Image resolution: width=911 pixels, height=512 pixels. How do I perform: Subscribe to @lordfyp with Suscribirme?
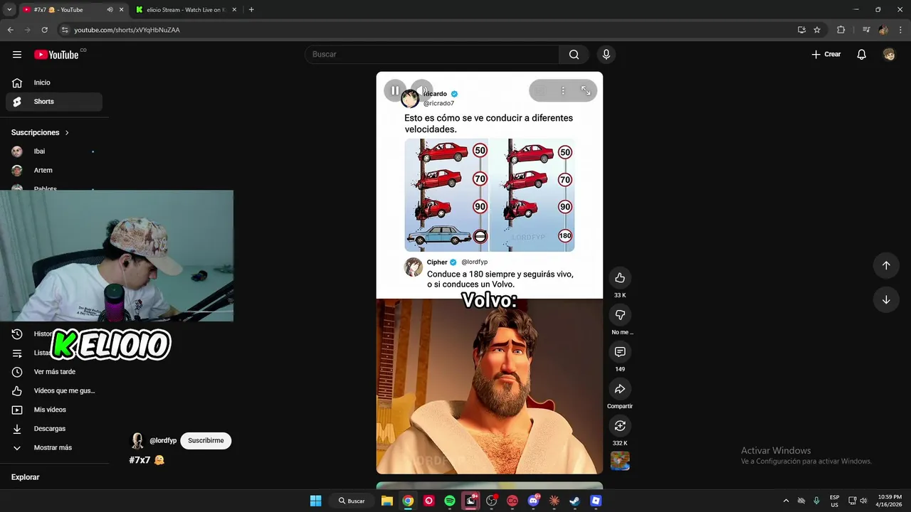206,441
